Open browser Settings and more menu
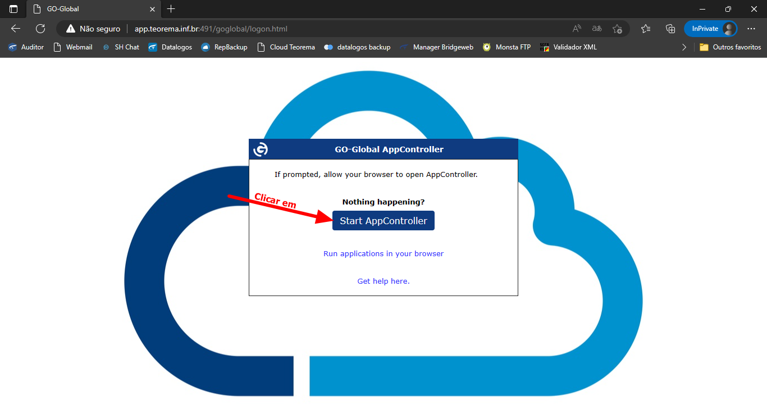This screenshot has width=767, height=409. (751, 29)
